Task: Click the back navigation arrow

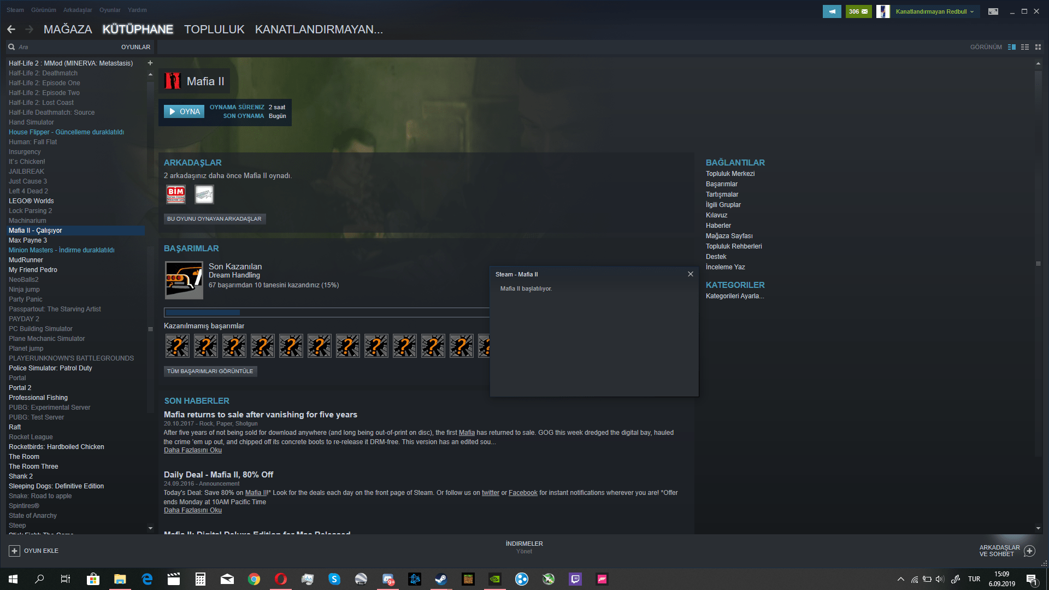Action: click(x=11, y=29)
